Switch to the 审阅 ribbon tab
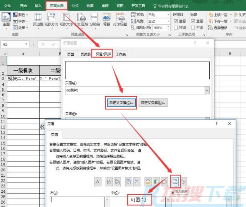The width and height of the screenshot is (246, 207). [x=105, y=6]
